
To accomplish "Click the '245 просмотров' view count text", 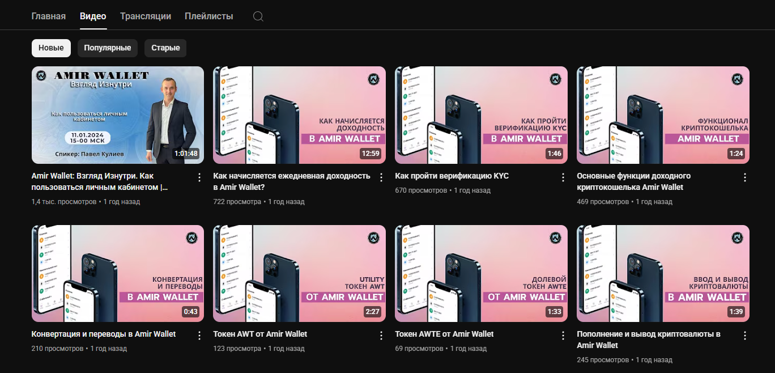I will pos(603,360).
